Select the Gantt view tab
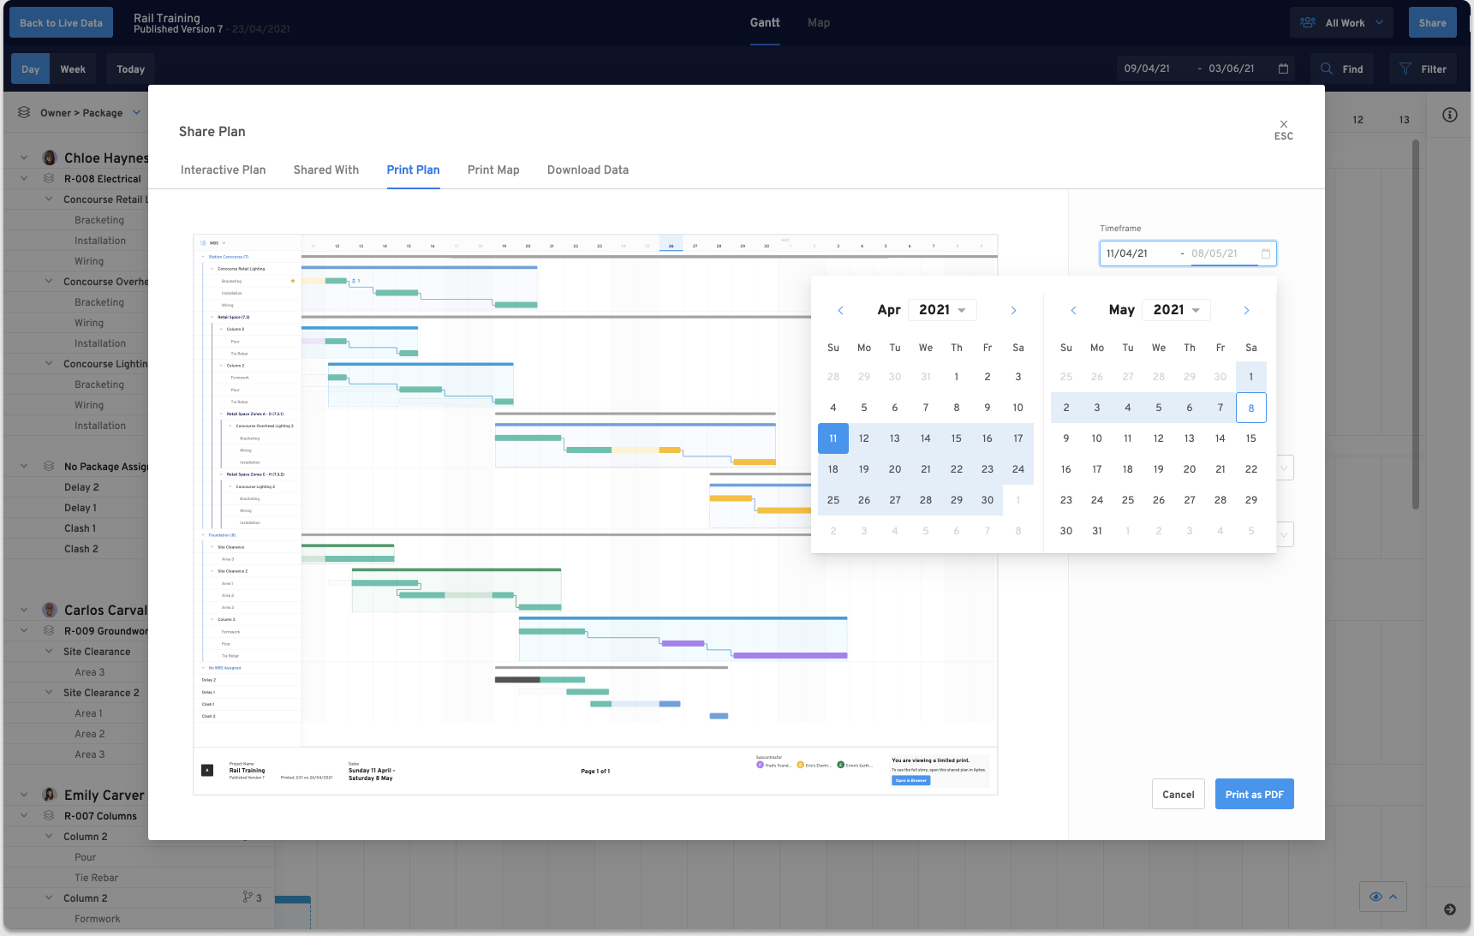Image resolution: width=1474 pixels, height=936 pixels. [x=765, y=22]
